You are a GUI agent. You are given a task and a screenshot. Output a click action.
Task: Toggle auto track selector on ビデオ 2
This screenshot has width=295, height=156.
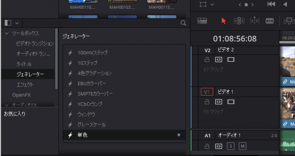pos(219,60)
